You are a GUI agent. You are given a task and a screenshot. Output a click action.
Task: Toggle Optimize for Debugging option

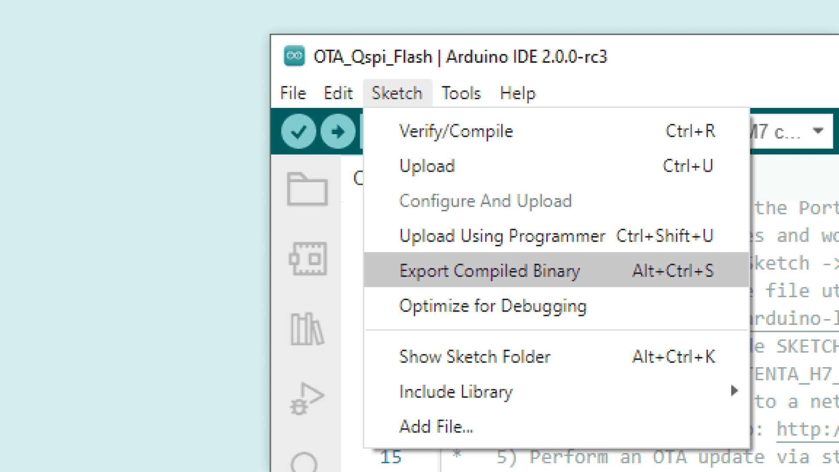[492, 306]
